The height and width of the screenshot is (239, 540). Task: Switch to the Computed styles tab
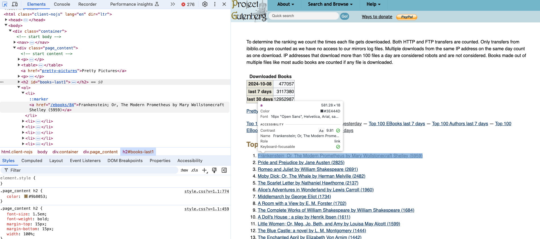32,161
